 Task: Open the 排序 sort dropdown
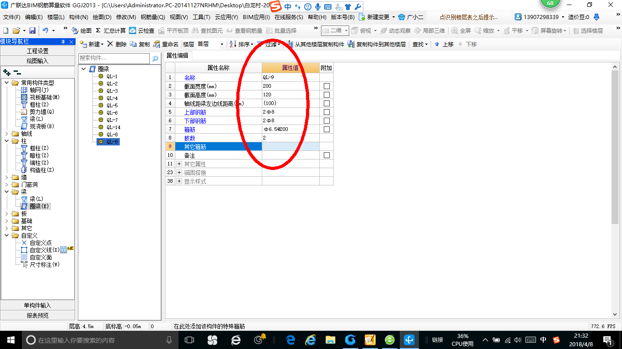pos(241,44)
